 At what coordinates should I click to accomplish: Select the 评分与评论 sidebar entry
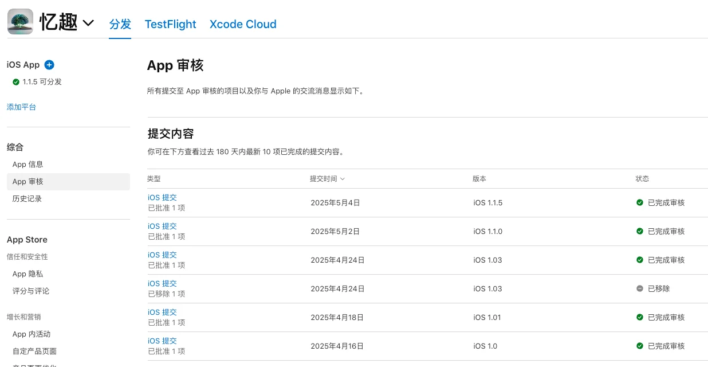pos(30,291)
